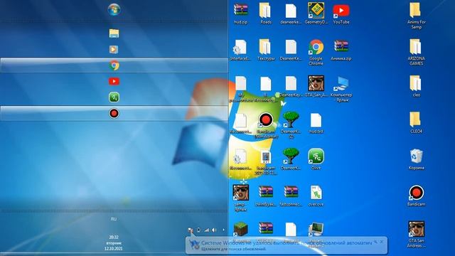Select the tree shortcut beside Olive
The image size is (455, 256).
(291, 159)
